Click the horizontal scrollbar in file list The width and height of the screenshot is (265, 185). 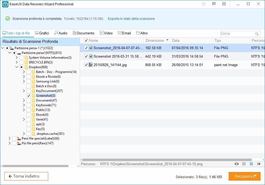tap(167, 160)
